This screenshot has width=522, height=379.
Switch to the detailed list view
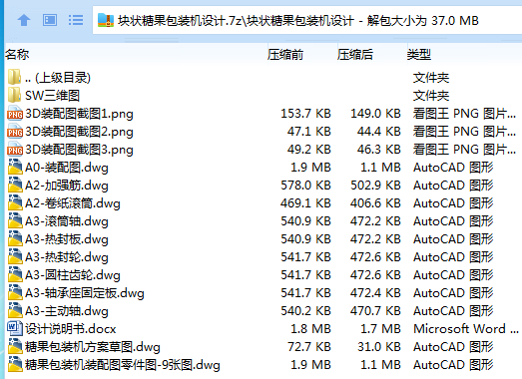[76, 20]
